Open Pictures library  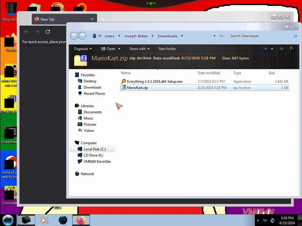point(90,124)
